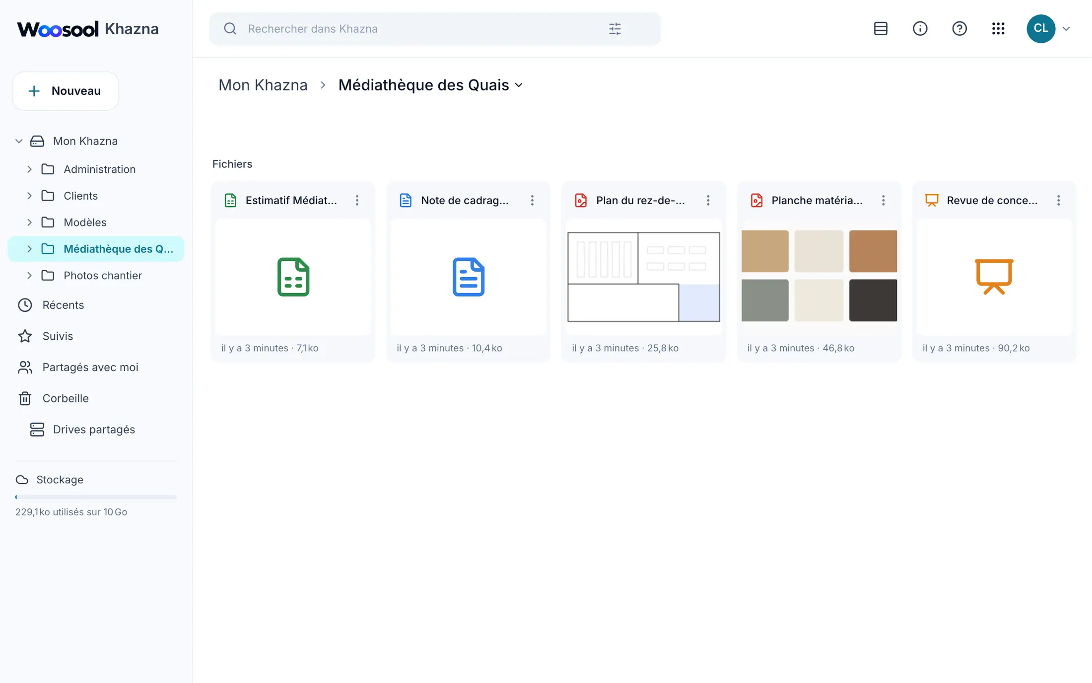The image size is (1092, 683).
Task: Open the Estimatif Médiat... file preview
Action: (x=293, y=277)
